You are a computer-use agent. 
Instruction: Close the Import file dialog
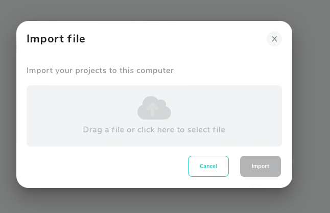click(x=274, y=39)
